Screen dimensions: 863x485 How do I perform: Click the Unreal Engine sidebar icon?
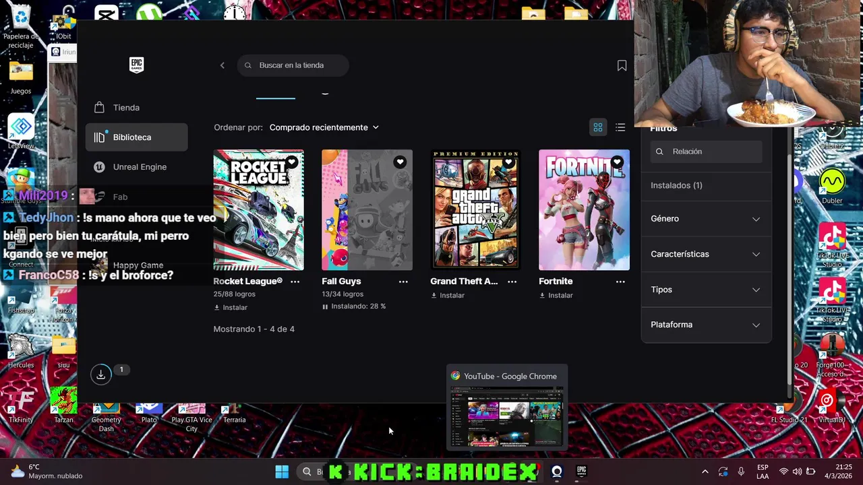99,167
